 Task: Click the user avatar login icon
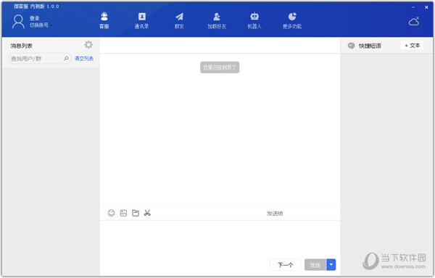[x=18, y=22]
